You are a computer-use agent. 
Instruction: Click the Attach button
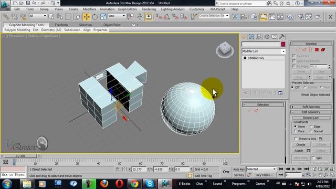pyautogui.click(x=299, y=151)
